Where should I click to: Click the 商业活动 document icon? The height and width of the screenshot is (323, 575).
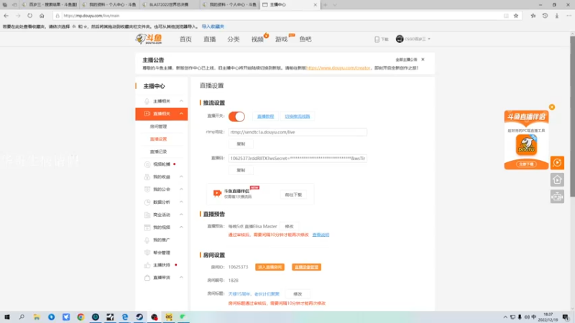[147, 215]
